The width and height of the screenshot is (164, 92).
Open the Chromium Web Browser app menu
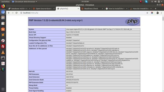click(x=25, y=2)
